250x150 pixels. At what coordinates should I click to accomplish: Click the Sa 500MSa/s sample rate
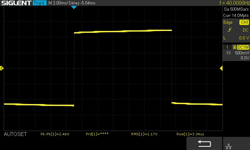pos(236,9)
